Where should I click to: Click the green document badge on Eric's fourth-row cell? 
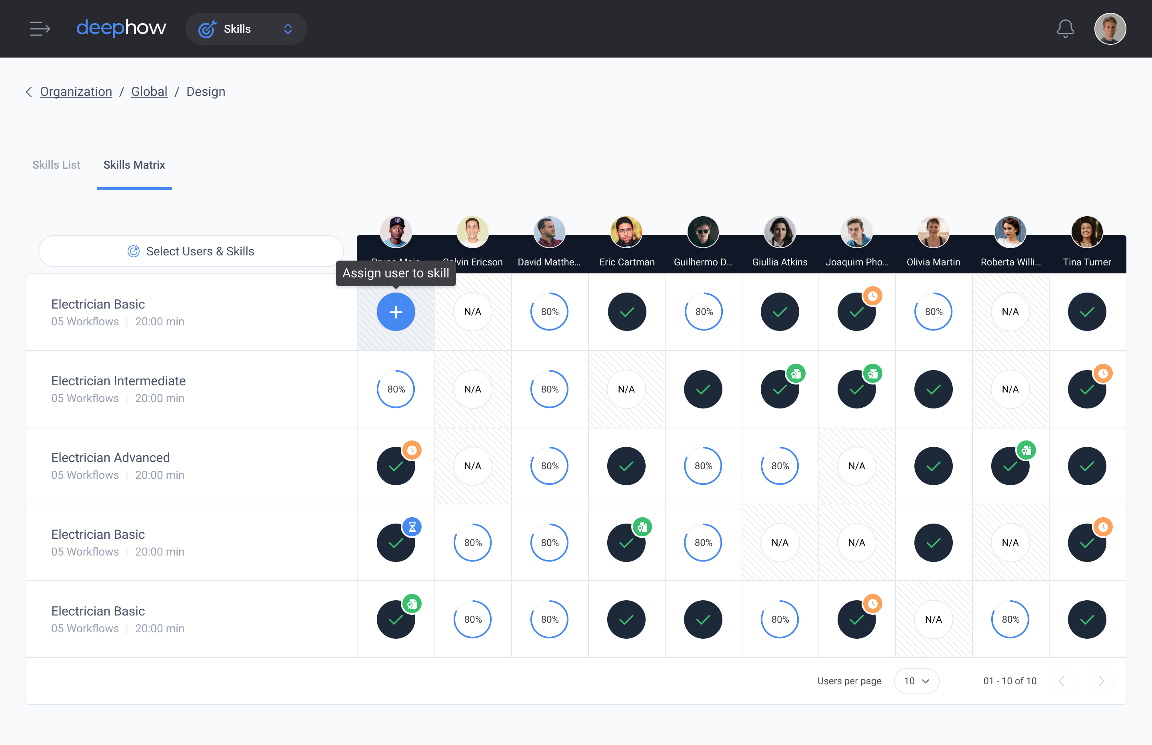(x=642, y=527)
